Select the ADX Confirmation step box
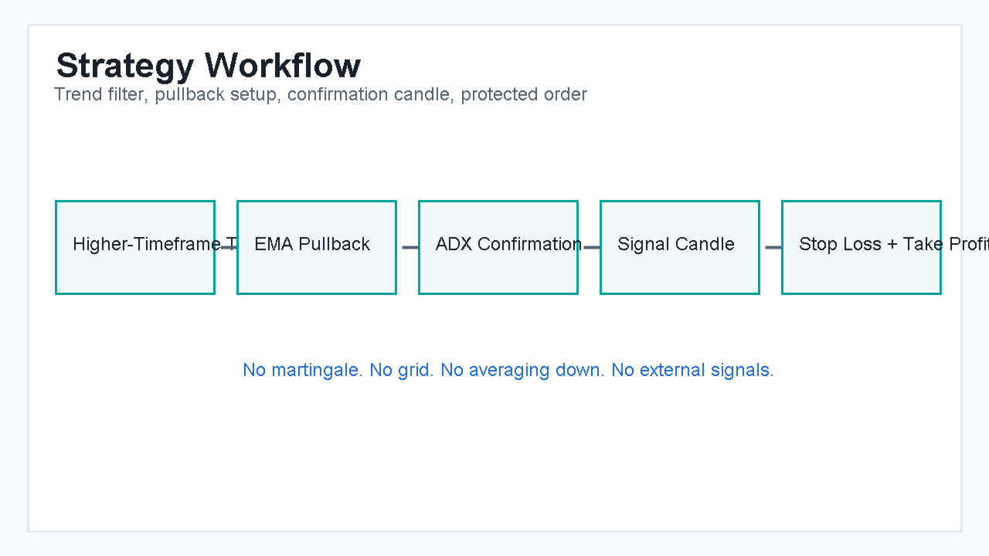Viewport: 989px width, 556px height. coord(498,247)
